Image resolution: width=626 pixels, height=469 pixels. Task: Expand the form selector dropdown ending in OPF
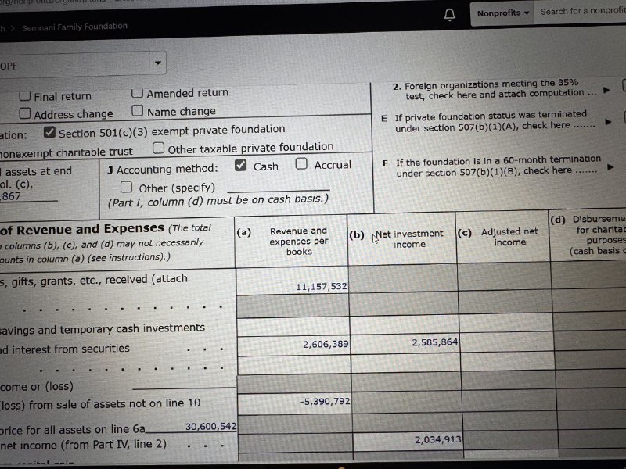pyautogui.click(x=83, y=64)
